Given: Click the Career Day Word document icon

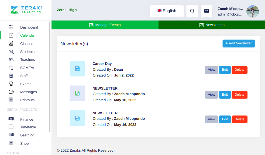Looking at the screenshot, I should point(77,68).
